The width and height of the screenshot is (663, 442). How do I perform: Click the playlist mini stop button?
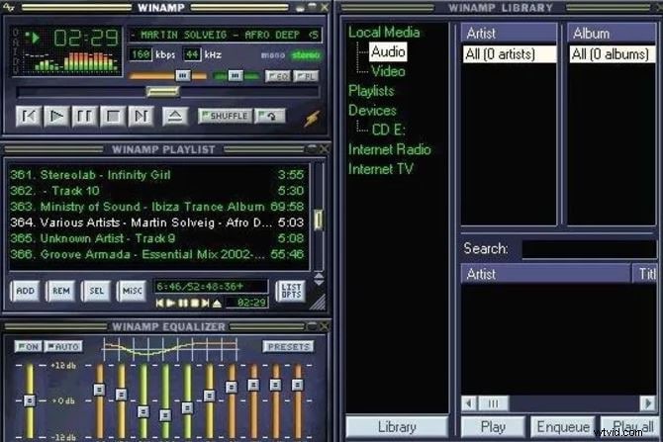tap(194, 303)
